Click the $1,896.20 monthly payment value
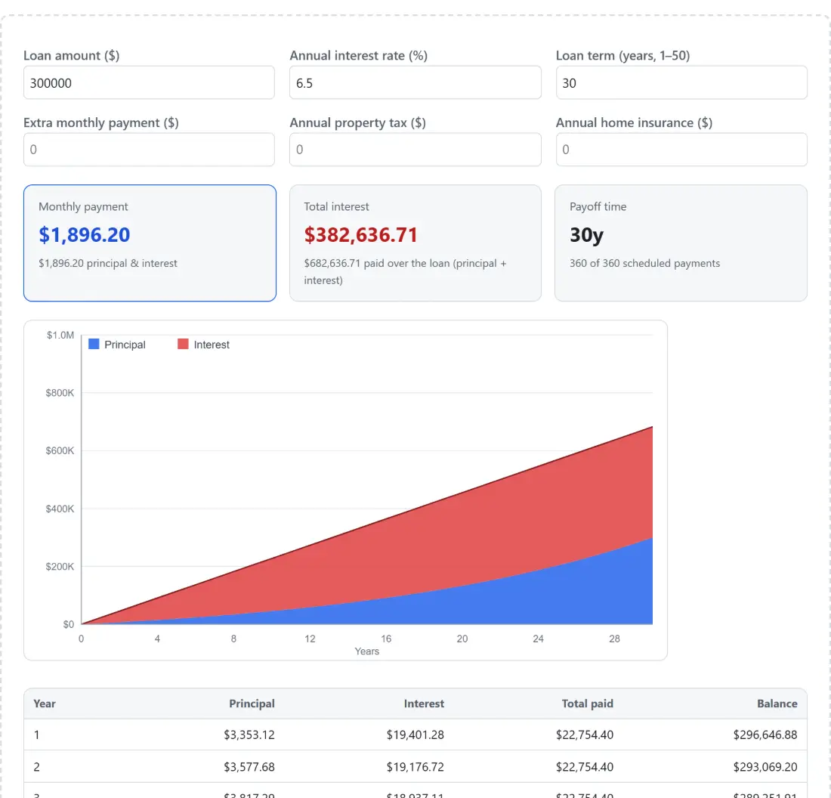 tap(85, 235)
